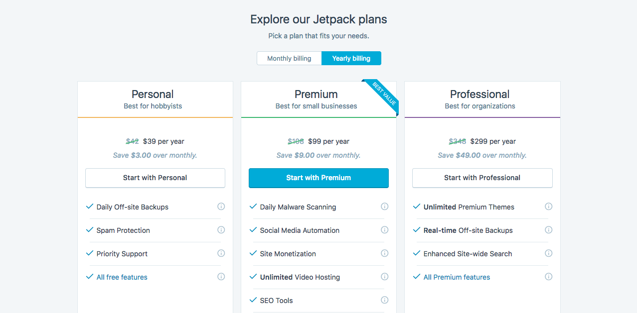Click SEO Tools info icon

[x=385, y=300]
